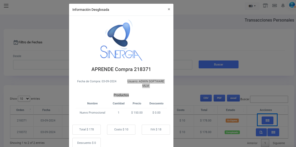Export table as PDF
Screen dimensions: 296x147
coord(219,98)
